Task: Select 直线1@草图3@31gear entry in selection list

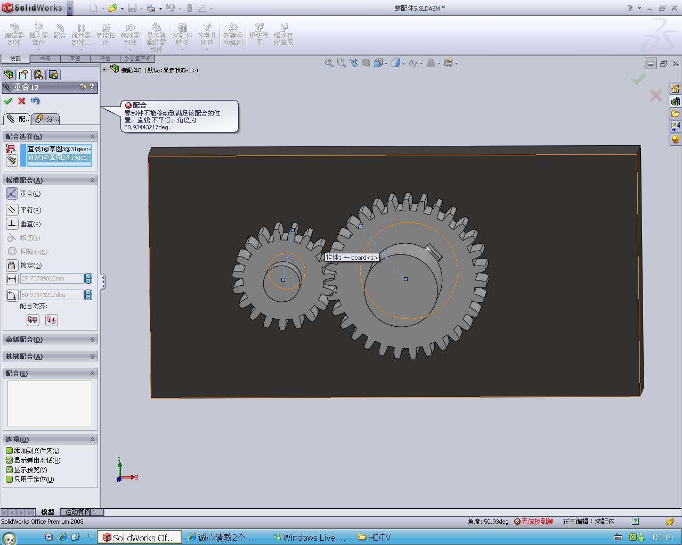Action: pos(59,149)
